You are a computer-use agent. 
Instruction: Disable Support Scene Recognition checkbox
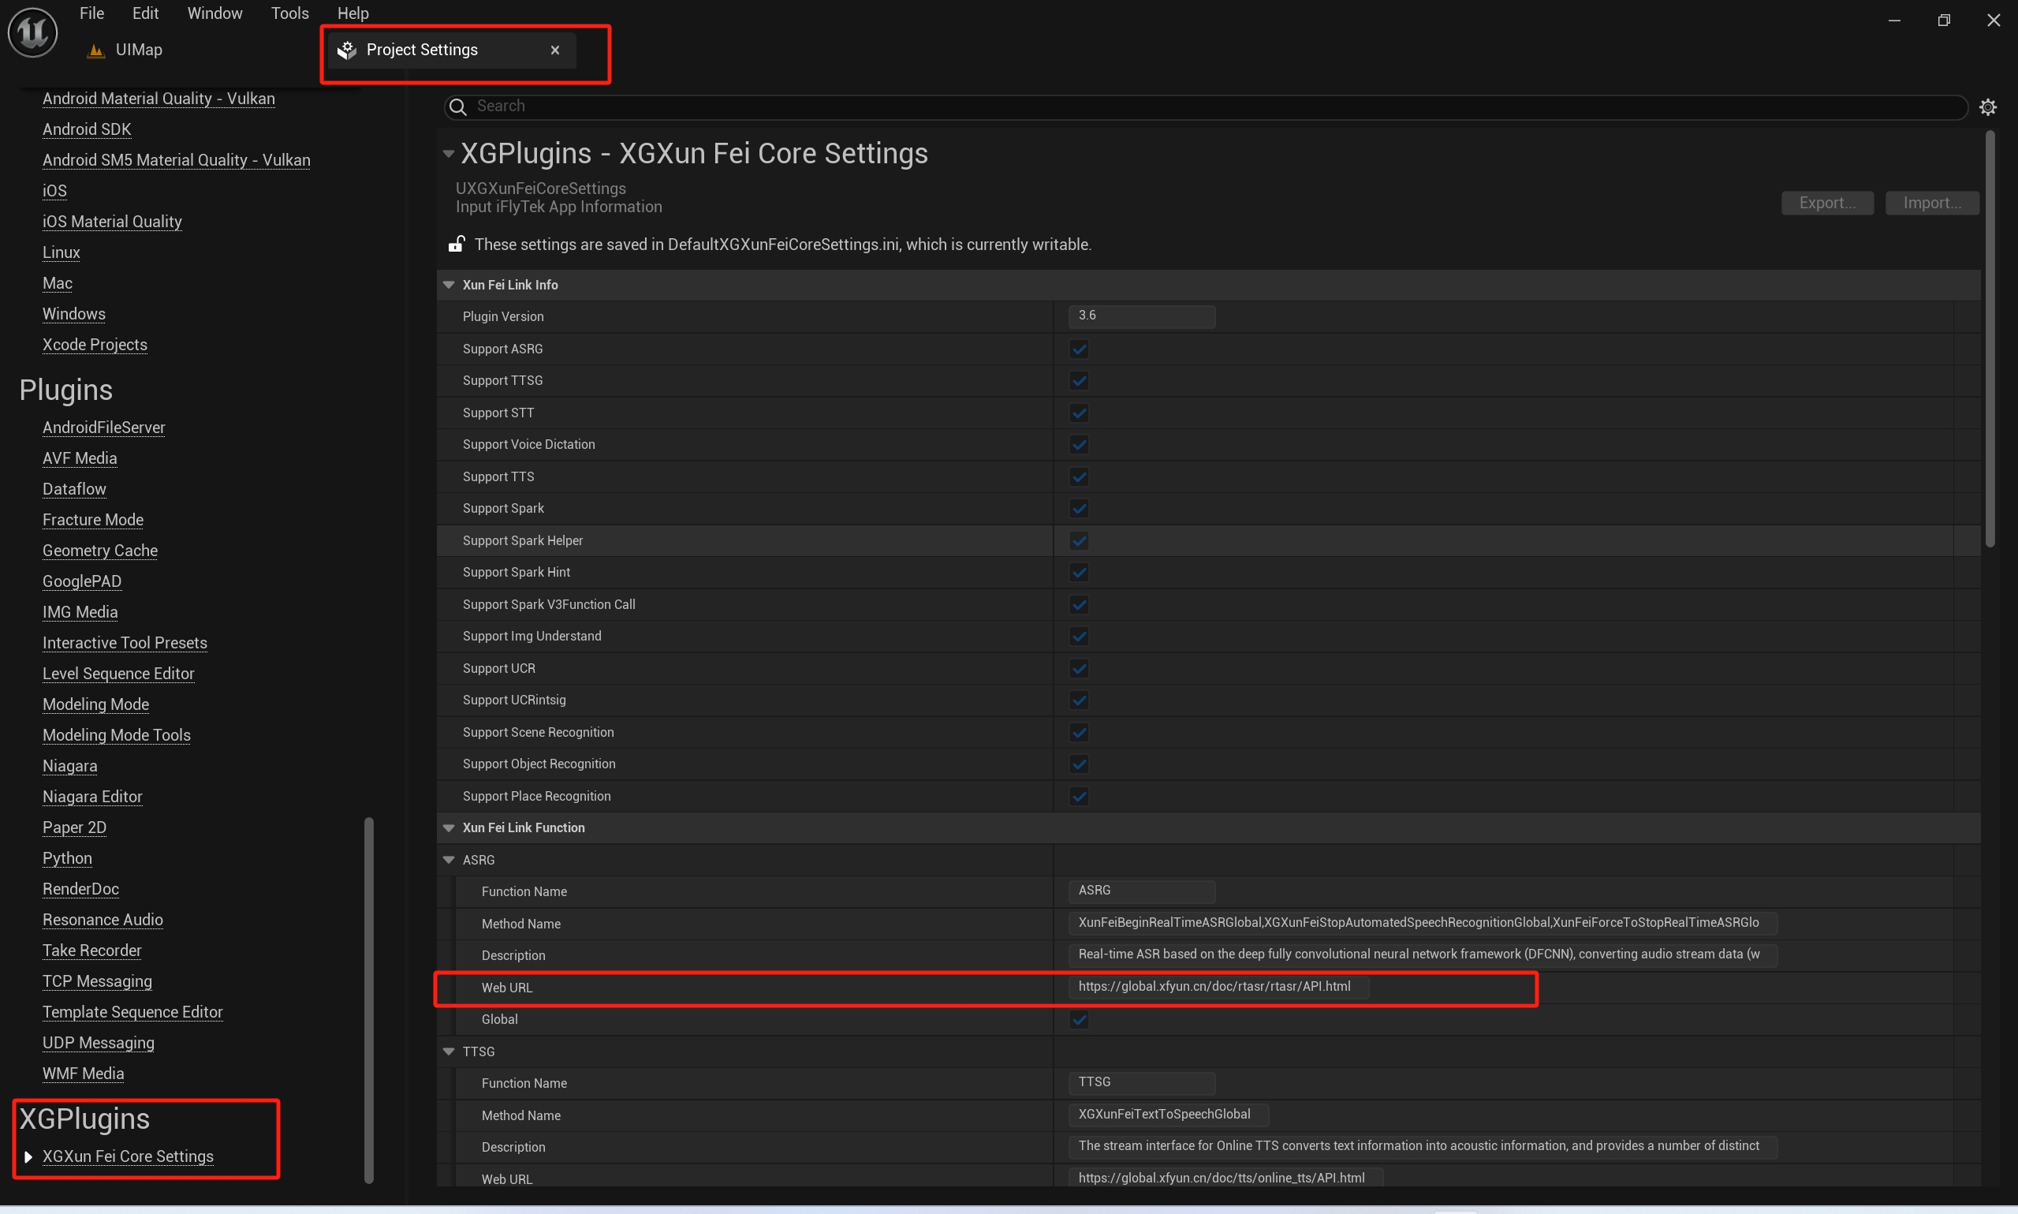pyautogui.click(x=1079, y=732)
